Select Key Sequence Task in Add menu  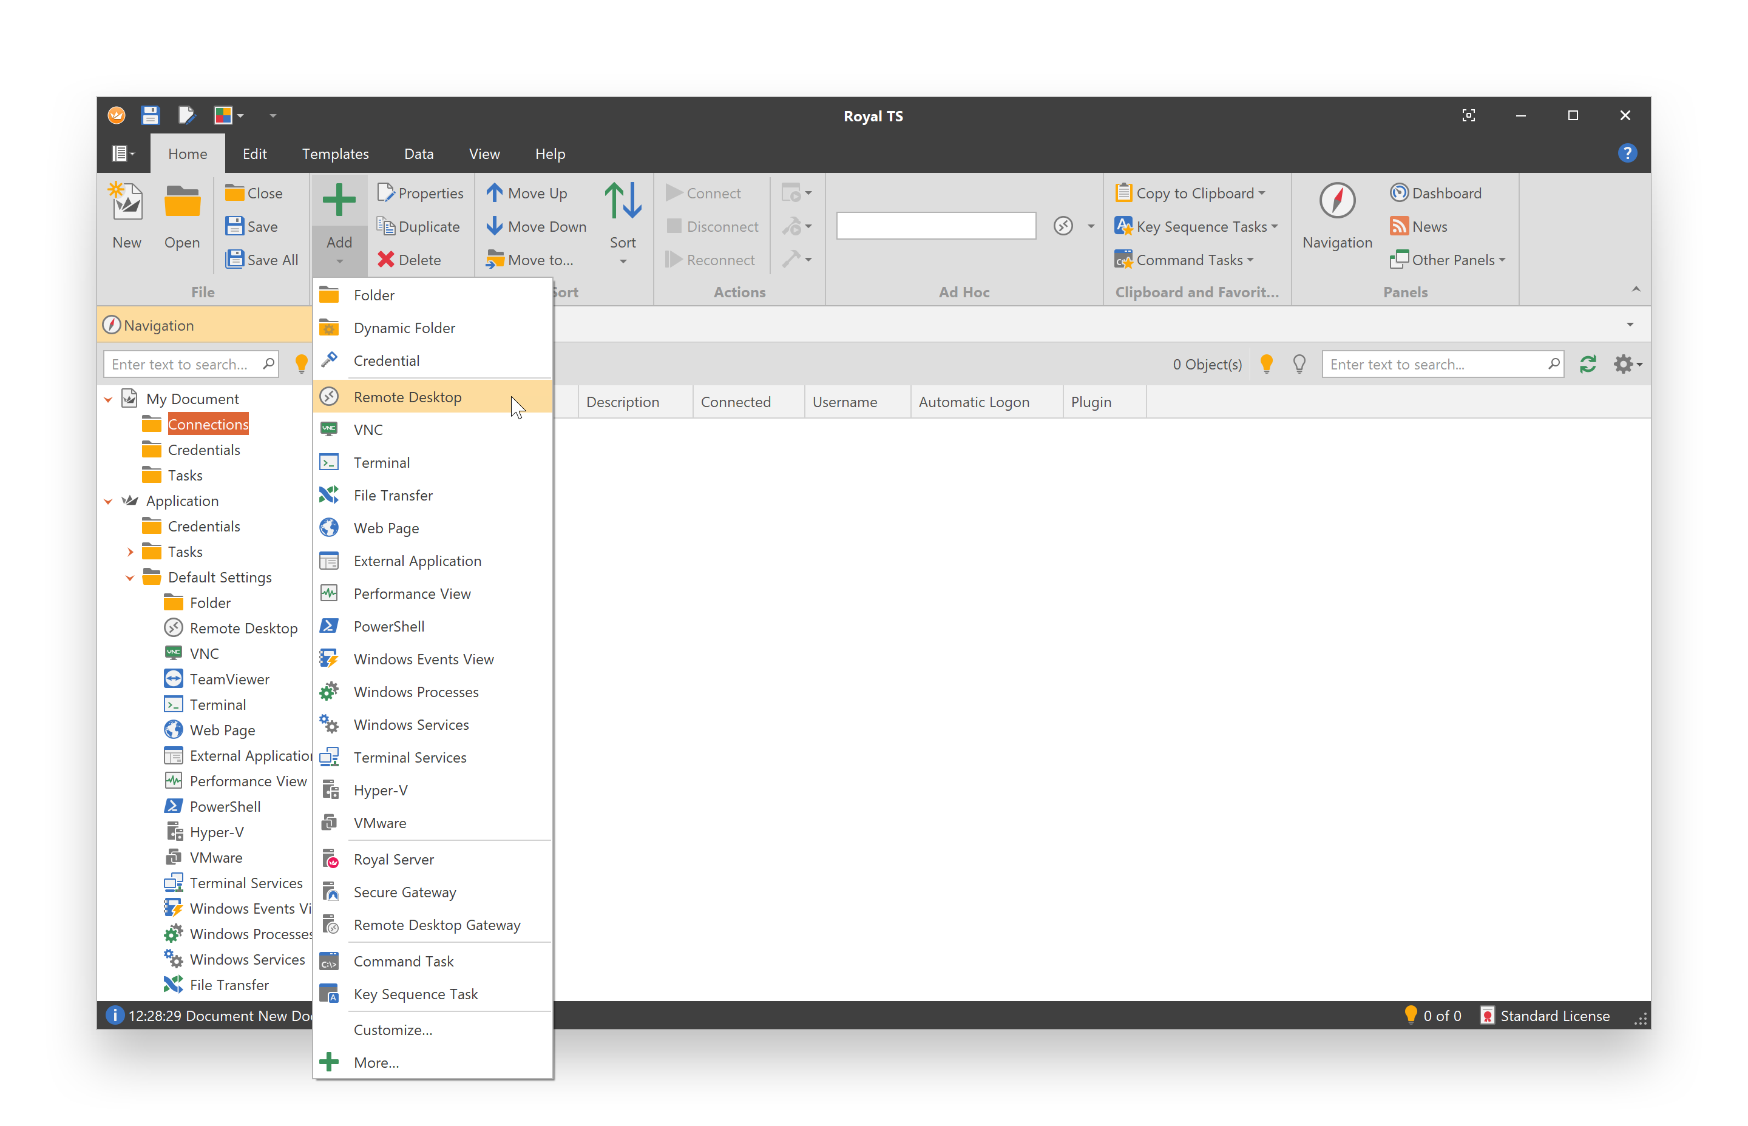[433, 994]
